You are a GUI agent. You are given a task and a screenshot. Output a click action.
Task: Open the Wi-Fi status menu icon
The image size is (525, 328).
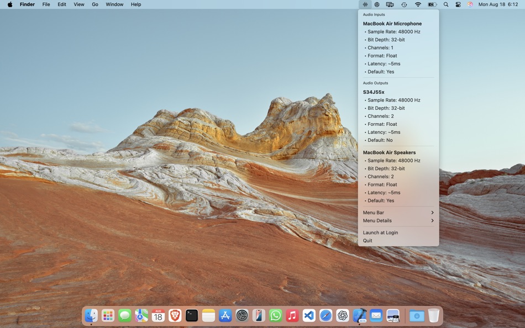point(418,4)
